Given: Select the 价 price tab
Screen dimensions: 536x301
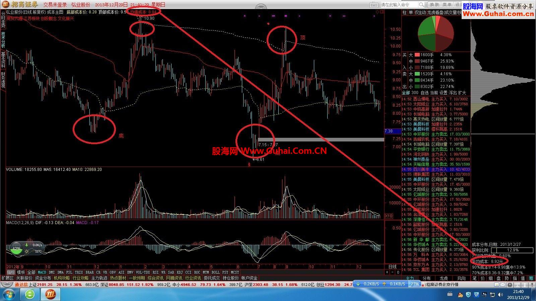Looking at the screenshot, I should click(x=483, y=278).
